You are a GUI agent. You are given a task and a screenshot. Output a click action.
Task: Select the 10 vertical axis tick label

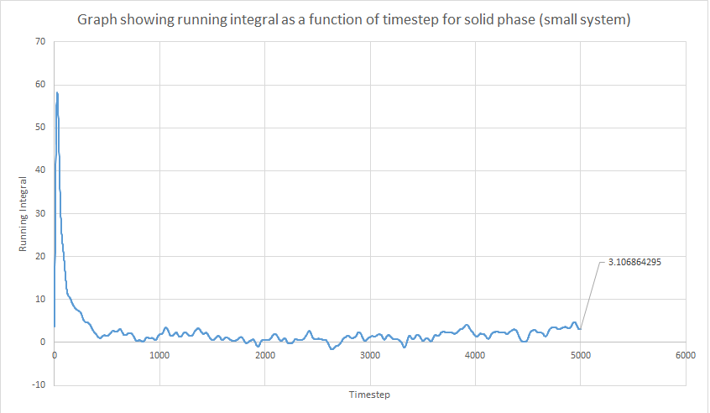[x=40, y=299]
